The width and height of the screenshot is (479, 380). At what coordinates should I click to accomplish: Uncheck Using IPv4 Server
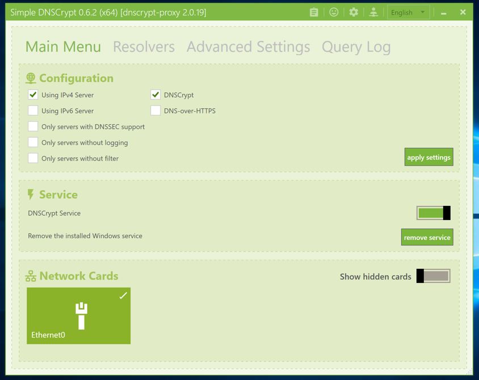coord(33,95)
